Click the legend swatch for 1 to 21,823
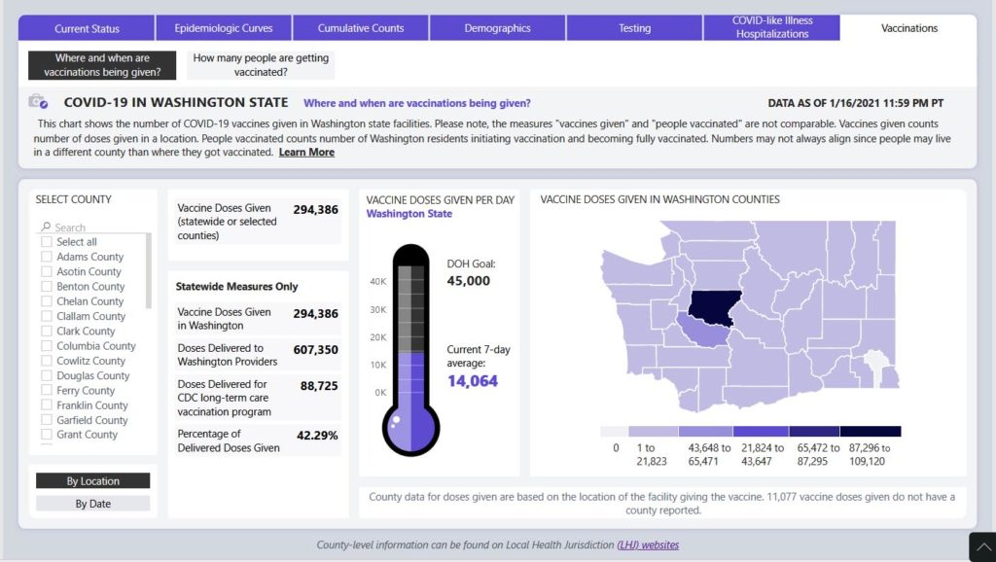The height and width of the screenshot is (562, 996). [x=653, y=431]
